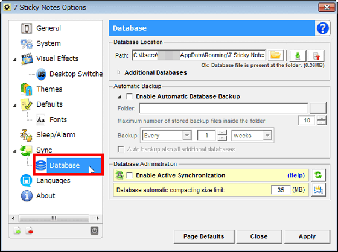Click the Apply button

pos(307,236)
